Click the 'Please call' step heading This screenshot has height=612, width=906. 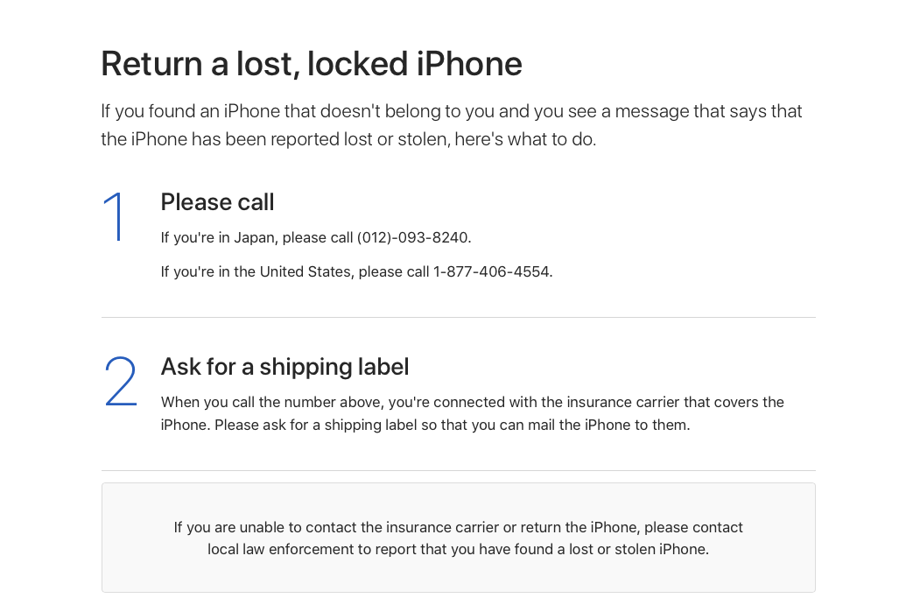pyautogui.click(x=217, y=202)
